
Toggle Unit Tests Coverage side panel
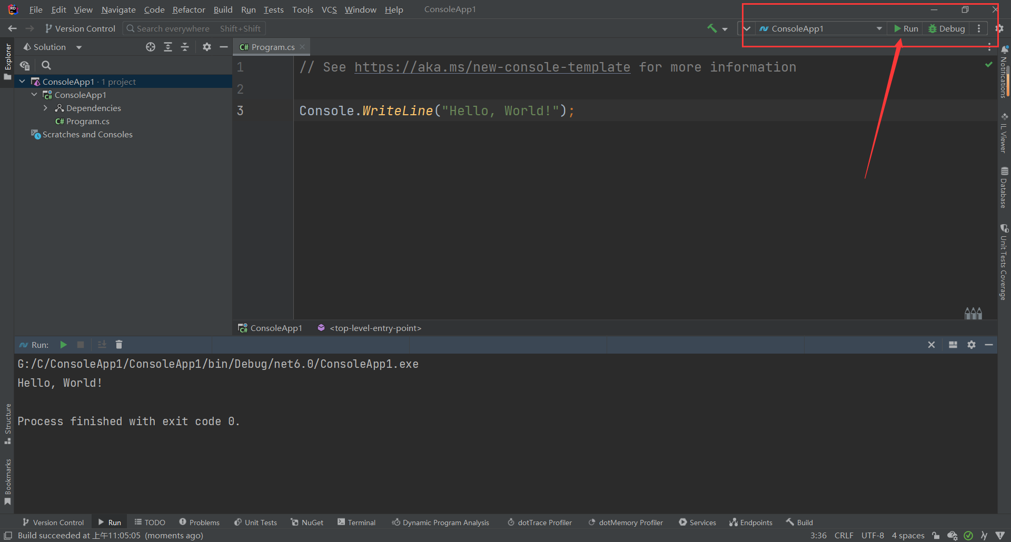click(x=1004, y=263)
